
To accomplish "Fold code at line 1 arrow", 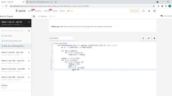I will (x=53, y=43).
